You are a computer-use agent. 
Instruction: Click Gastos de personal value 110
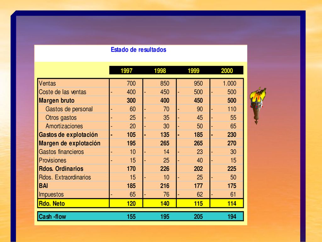(x=232, y=109)
